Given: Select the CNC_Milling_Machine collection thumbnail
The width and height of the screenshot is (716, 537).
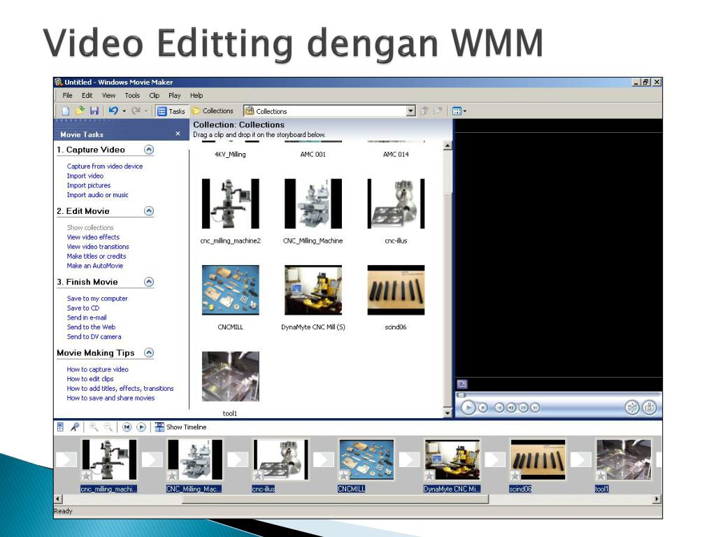Looking at the screenshot, I should 313,203.
